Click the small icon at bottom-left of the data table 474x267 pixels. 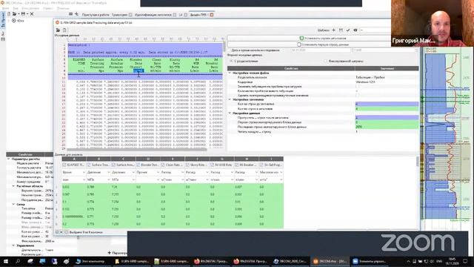pos(57,232)
